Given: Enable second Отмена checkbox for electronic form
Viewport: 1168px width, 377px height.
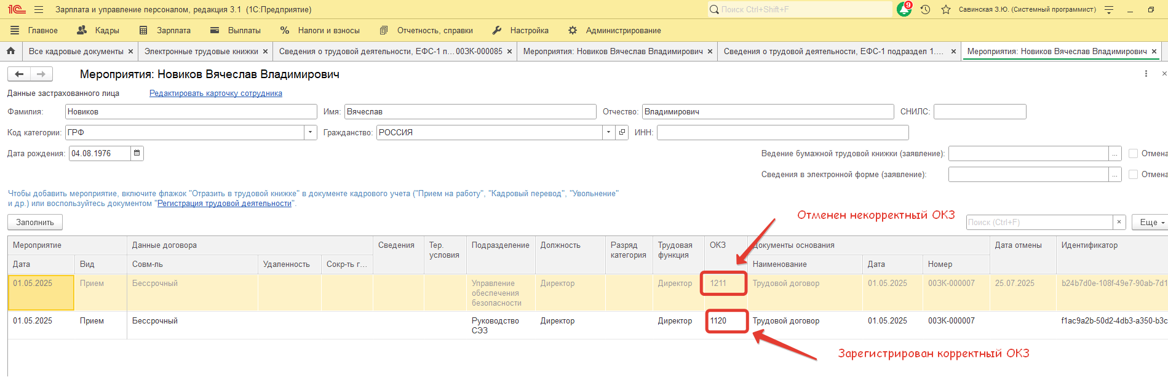Looking at the screenshot, I should tap(1133, 175).
